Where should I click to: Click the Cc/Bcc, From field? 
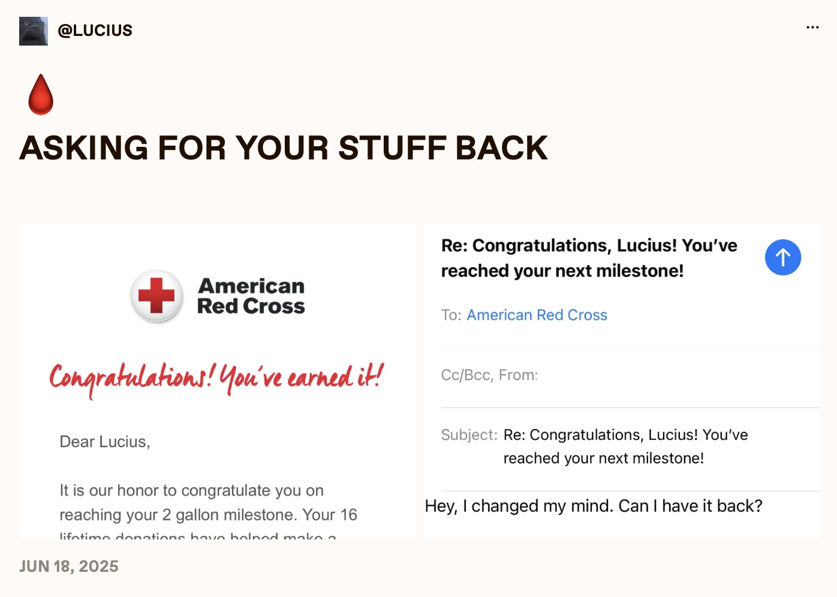point(630,375)
